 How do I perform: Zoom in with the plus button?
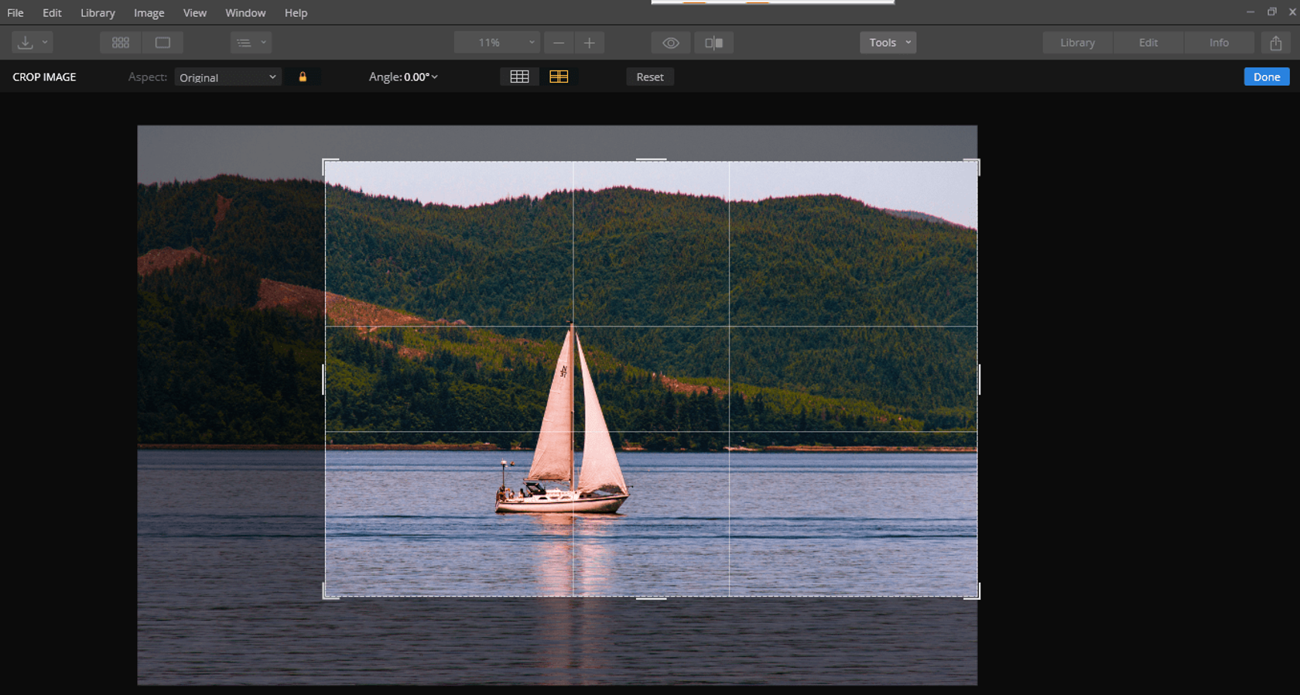coord(589,43)
